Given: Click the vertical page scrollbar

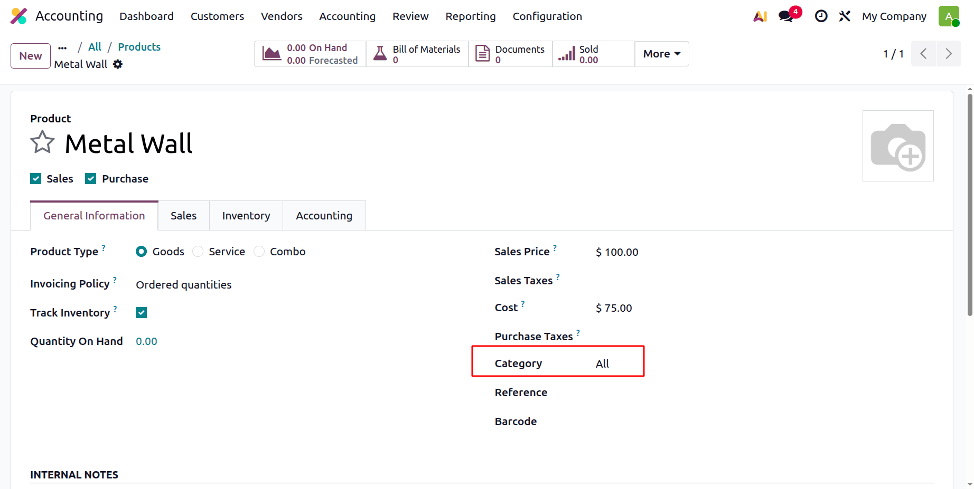Looking at the screenshot, I should (970, 205).
